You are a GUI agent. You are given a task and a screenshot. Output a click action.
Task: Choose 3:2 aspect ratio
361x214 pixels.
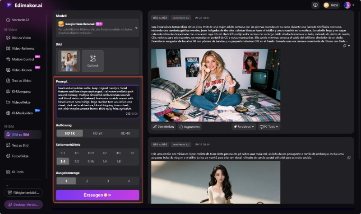click(x=105, y=153)
